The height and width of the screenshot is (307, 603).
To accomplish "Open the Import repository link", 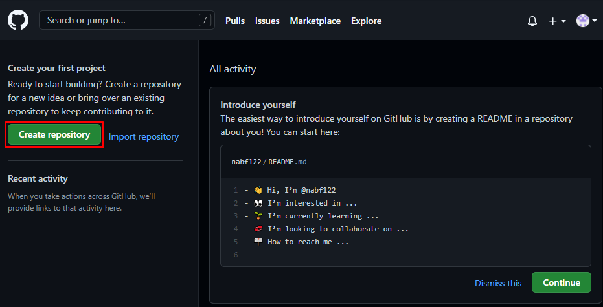I will [x=144, y=136].
